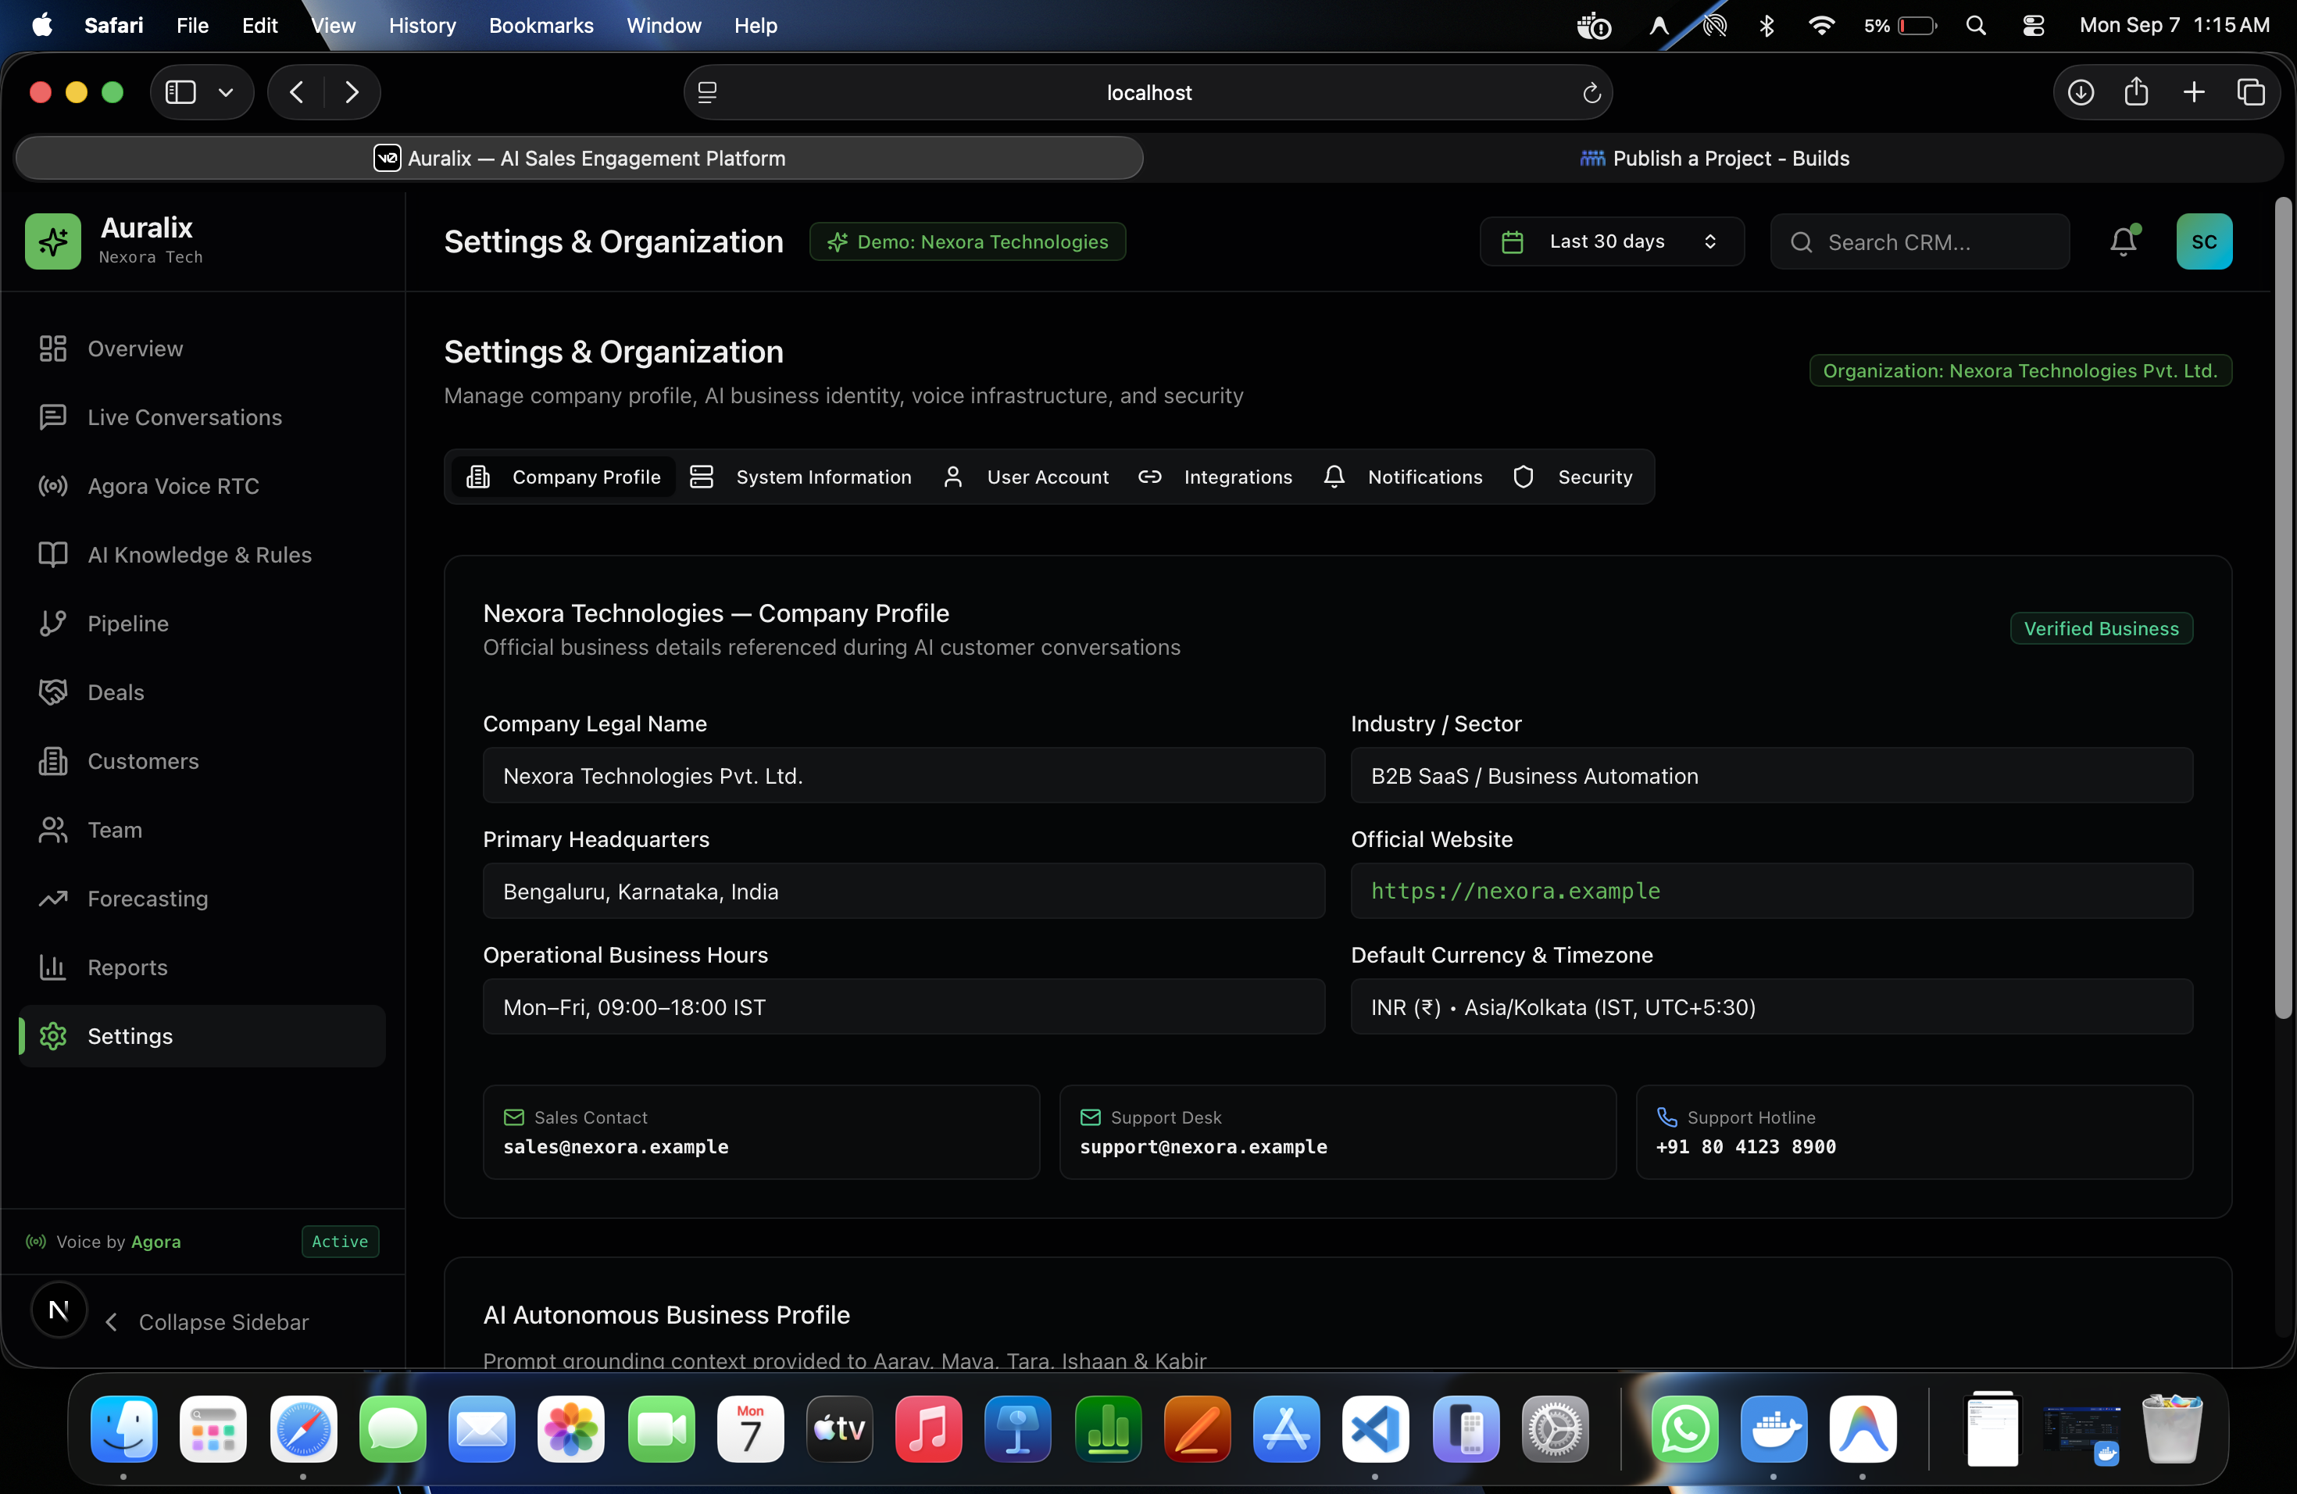2297x1494 pixels.
Task: Open a new Safari tab
Action: (2194, 93)
